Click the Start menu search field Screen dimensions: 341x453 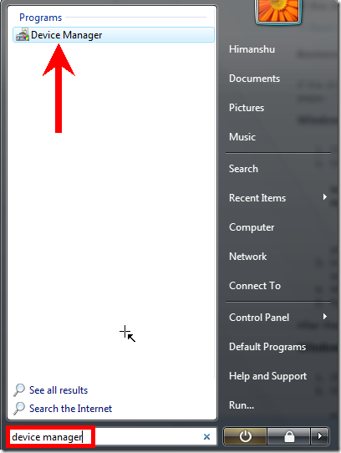pos(112,437)
